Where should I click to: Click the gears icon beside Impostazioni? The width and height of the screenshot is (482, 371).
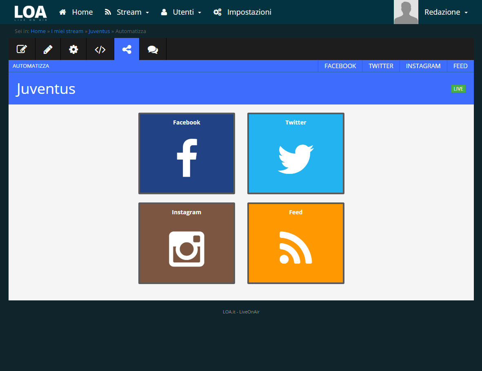[218, 12]
